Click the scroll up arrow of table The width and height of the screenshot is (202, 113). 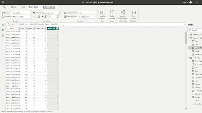pos(186,31)
